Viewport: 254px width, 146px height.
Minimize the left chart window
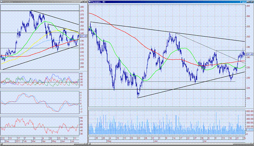pos(82,2)
